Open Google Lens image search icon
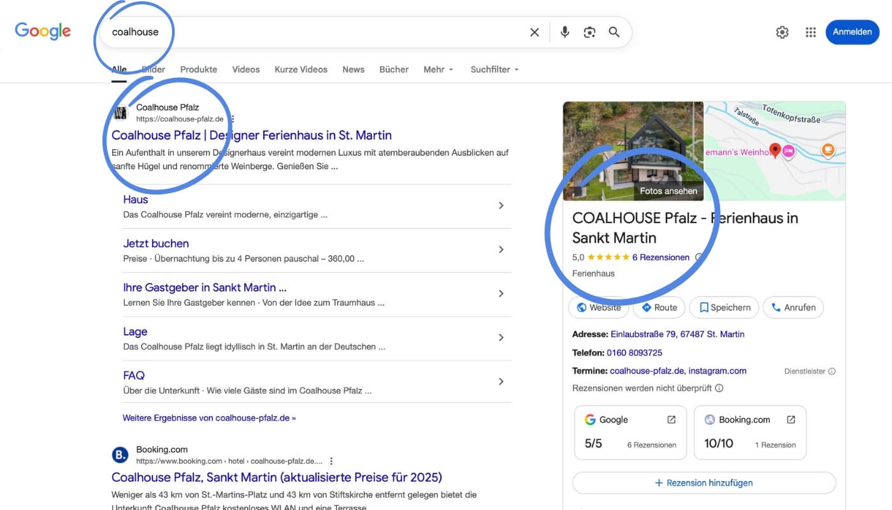892x510 pixels. tap(589, 33)
